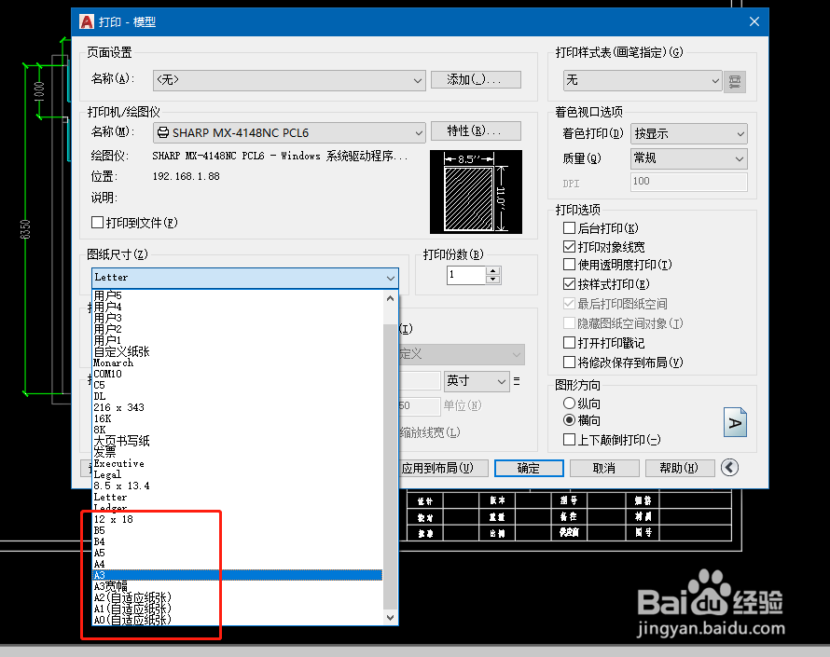The width and height of the screenshot is (830, 657).
Task: Click the paper list scroll up arrow
Action: (390, 298)
